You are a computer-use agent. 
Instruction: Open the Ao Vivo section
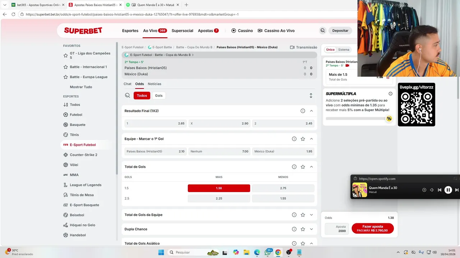point(155,31)
